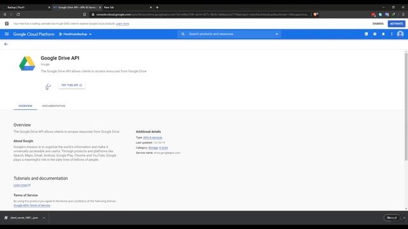The height and width of the screenshot is (229, 408).
Task: Open the APIs & services type link
Action: click(153, 137)
